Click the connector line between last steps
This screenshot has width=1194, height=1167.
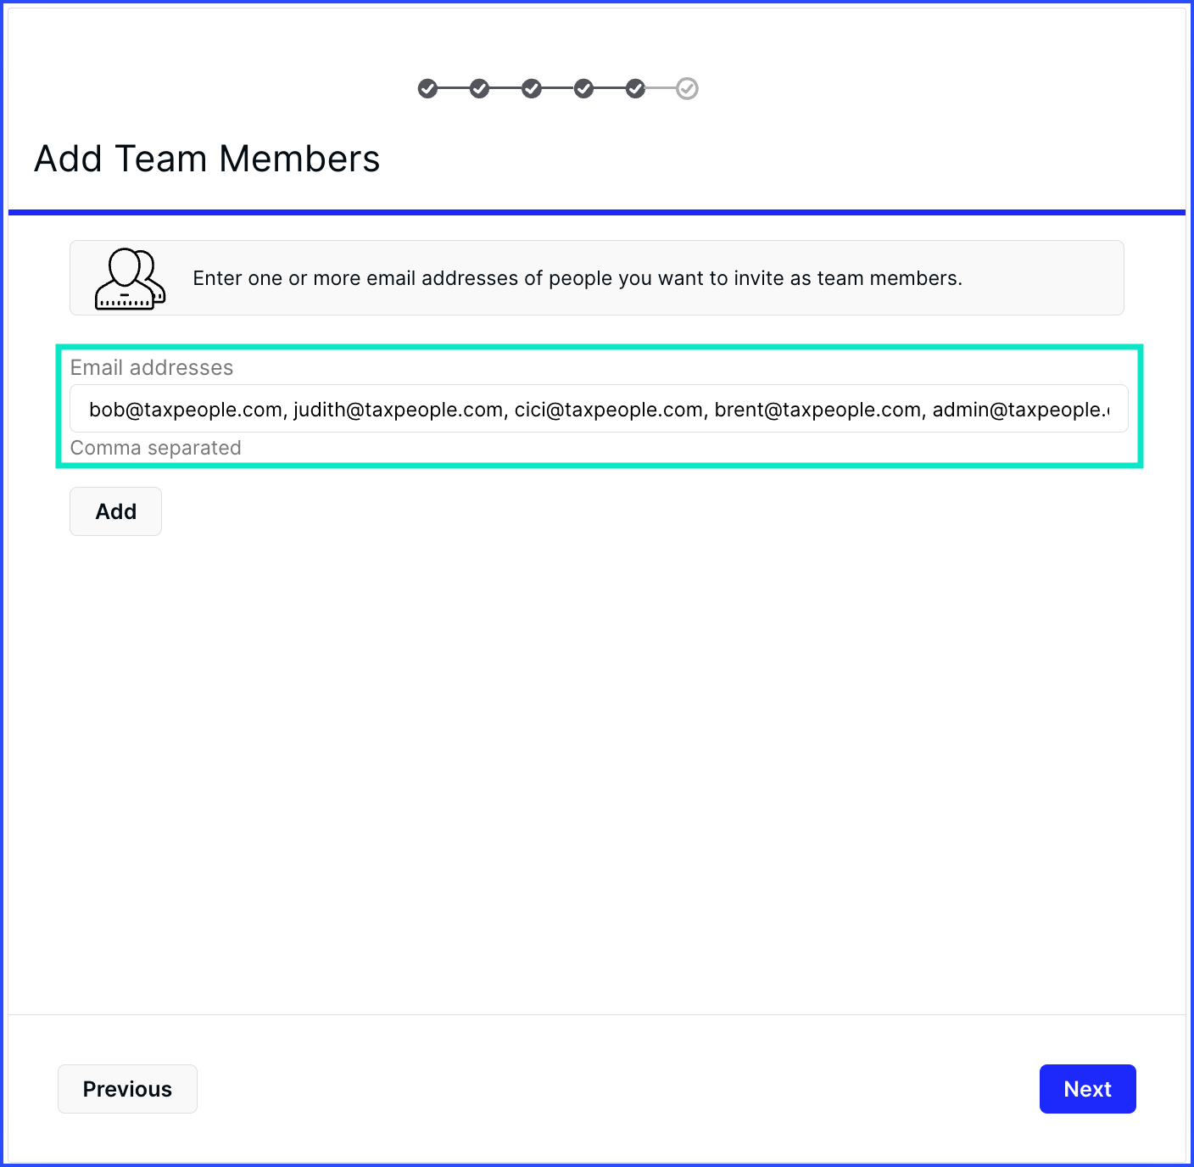661,88
